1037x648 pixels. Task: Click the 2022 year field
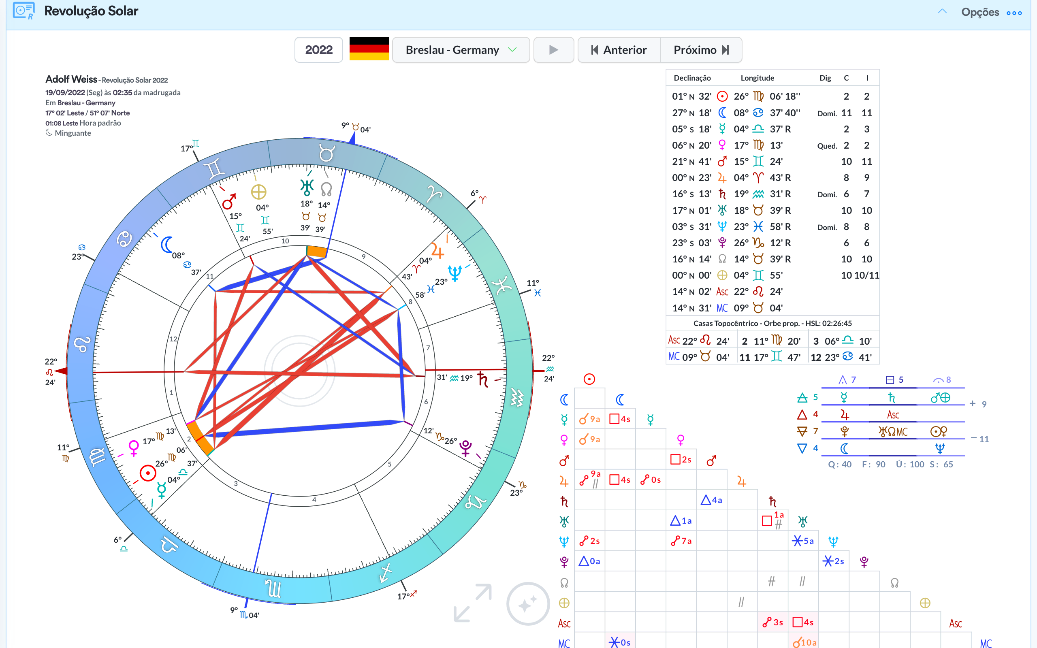[x=318, y=50]
